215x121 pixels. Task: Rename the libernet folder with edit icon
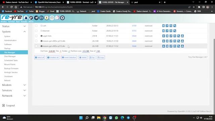[x=167, y=31]
